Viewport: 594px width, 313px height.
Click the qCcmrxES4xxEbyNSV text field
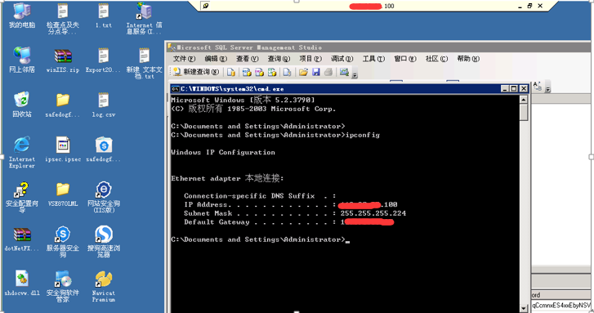pos(561,305)
